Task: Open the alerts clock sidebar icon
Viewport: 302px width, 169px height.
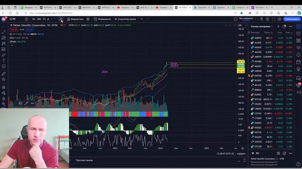Action: (x=298, y=34)
